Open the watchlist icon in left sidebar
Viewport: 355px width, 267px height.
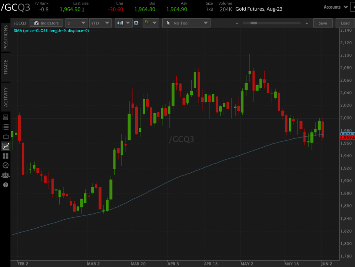tap(5, 127)
